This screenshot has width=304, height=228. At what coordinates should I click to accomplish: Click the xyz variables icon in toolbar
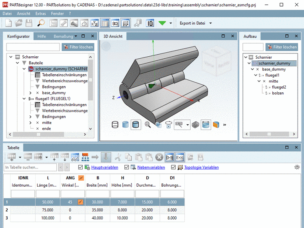[x=94, y=23]
